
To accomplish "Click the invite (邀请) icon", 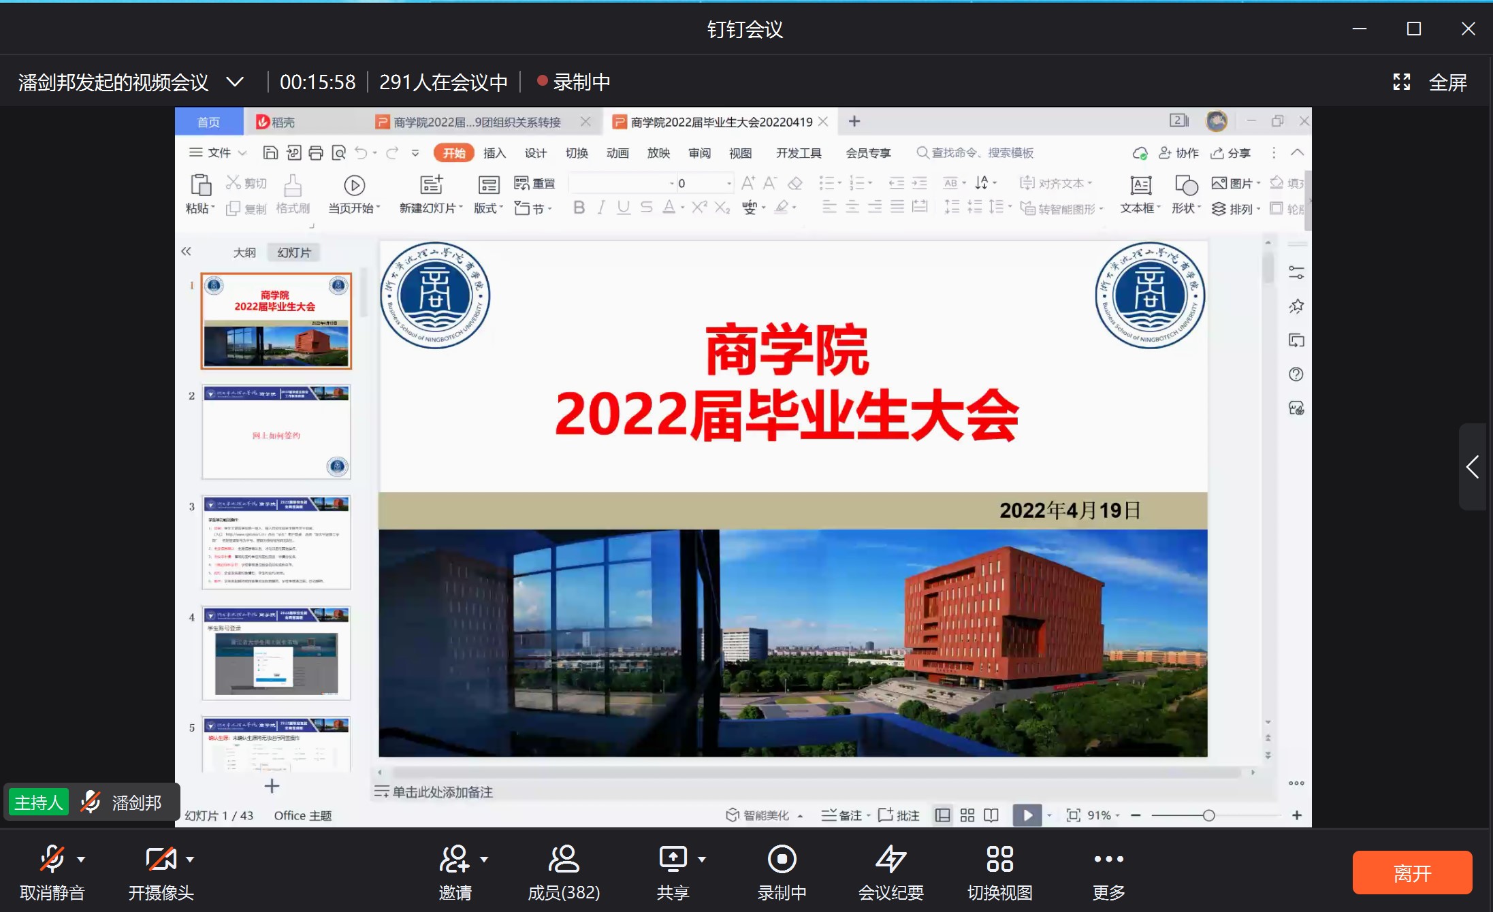I will point(454,860).
